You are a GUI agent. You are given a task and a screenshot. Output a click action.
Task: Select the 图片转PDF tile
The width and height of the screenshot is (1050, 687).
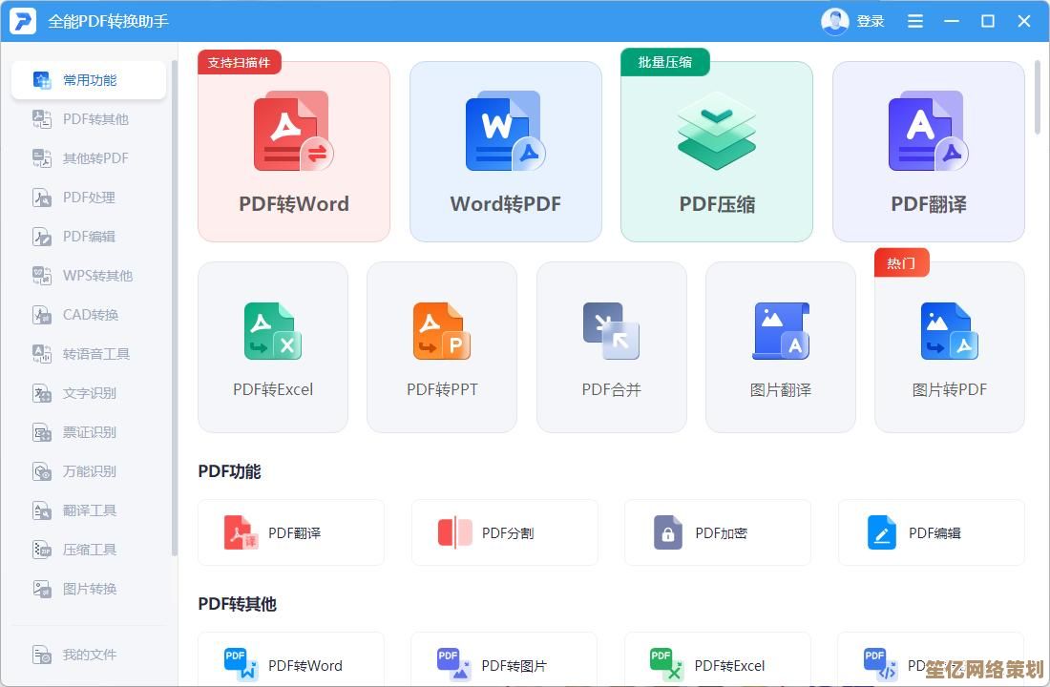(x=949, y=347)
